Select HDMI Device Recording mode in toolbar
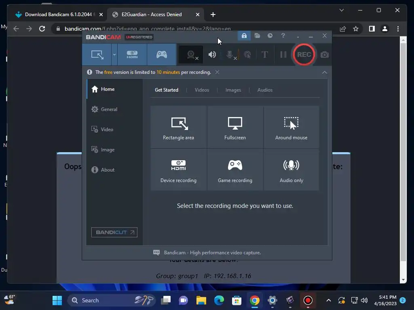This screenshot has height=310, width=414. point(132,54)
